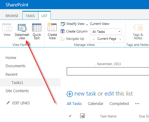Expand the Modify View dropdown arrow
Screen dimensions: 149x122
click(x=87, y=25)
